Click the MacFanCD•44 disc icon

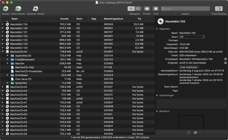tap(7, 91)
